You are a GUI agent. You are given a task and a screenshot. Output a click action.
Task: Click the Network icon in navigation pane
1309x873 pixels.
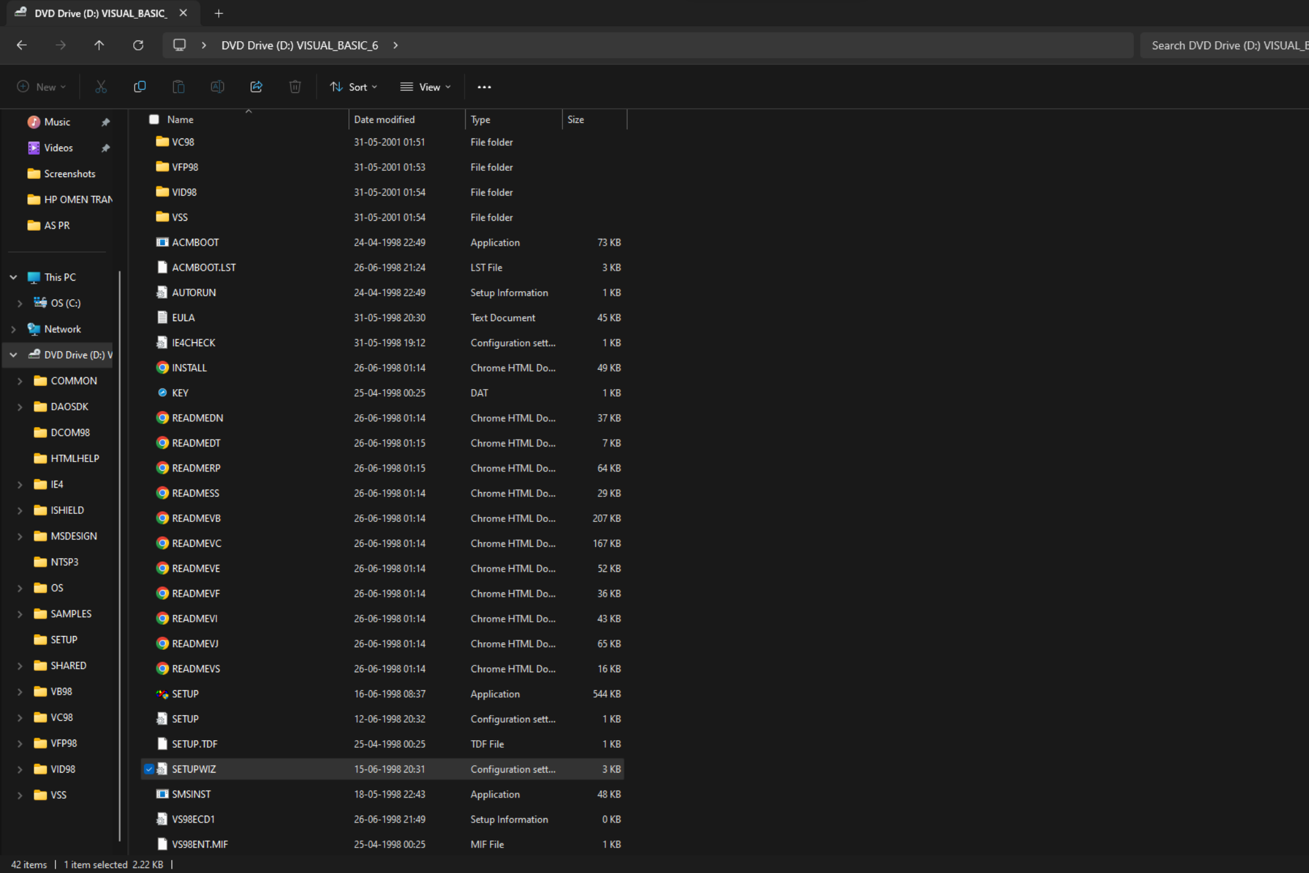point(34,329)
